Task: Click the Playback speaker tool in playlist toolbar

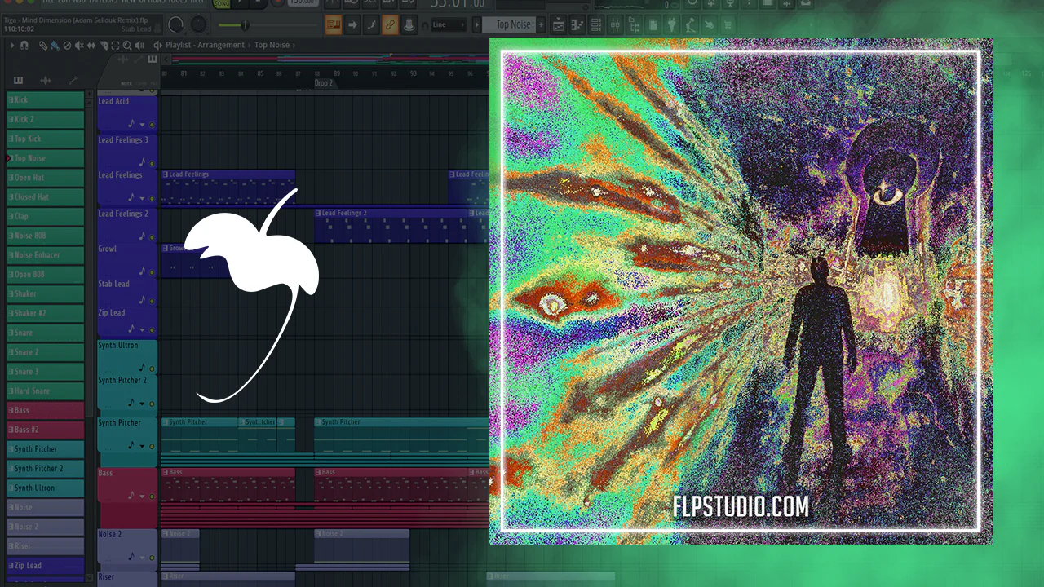Action: tap(140, 46)
